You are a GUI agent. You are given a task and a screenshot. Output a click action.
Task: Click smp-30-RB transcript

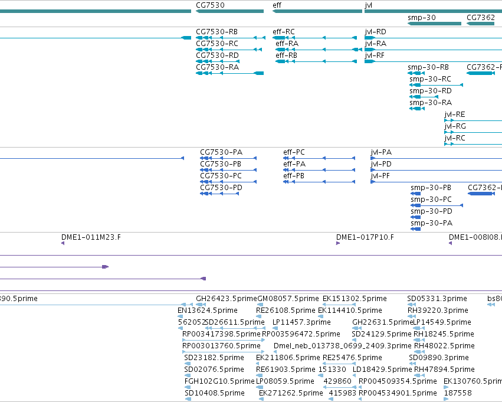click(416, 73)
